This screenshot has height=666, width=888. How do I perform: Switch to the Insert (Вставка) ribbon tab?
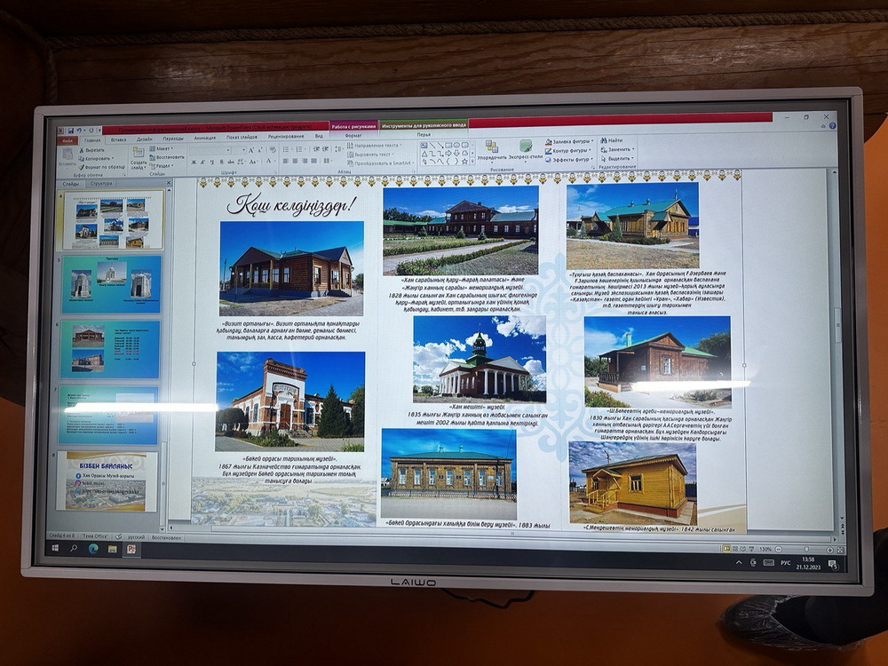(118, 139)
